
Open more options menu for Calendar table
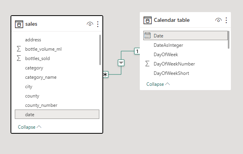pyautogui.click(x=226, y=20)
